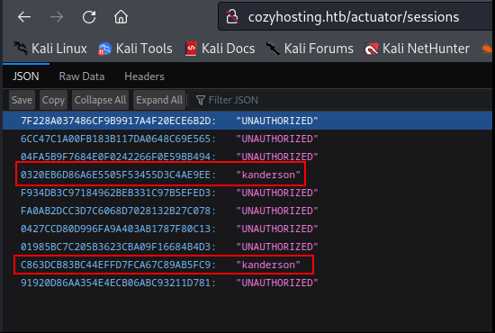495x333 pixels.
Task: Open the browser home page icon
Action: pyautogui.click(x=121, y=17)
